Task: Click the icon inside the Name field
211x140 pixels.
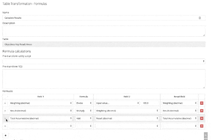Action: click(x=200, y=18)
